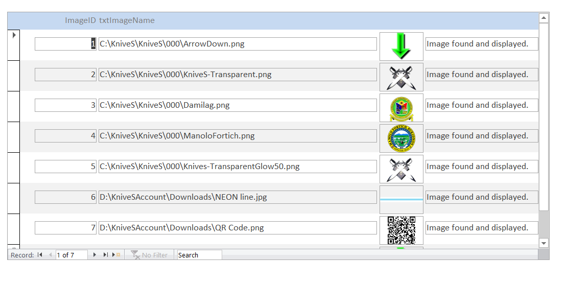Screen dimensions: 567x283
Task: Click the KniveS-Transparent.png path field
Action: (x=238, y=75)
